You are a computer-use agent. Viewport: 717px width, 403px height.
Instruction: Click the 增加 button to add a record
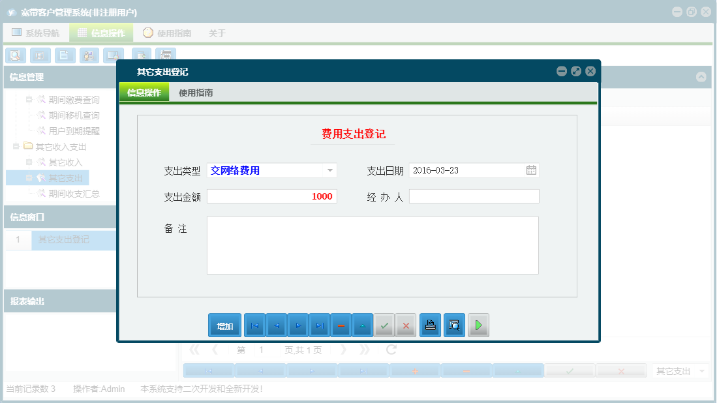click(224, 325)
